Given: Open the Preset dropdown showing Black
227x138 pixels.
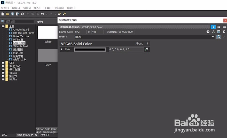Looking at the screenshot, I should [x=145, y=37].
